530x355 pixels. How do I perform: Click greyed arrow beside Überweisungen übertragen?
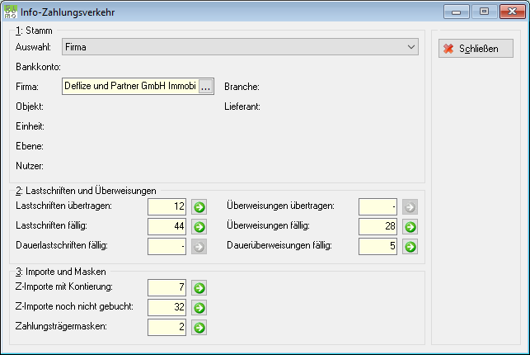pyautogui.click(x=410, y=206)
